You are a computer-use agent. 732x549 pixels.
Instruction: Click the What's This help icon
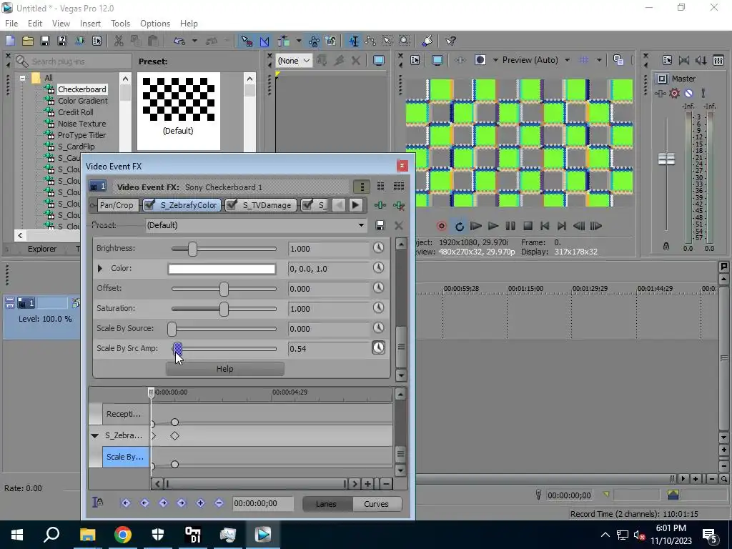point(450,41)
